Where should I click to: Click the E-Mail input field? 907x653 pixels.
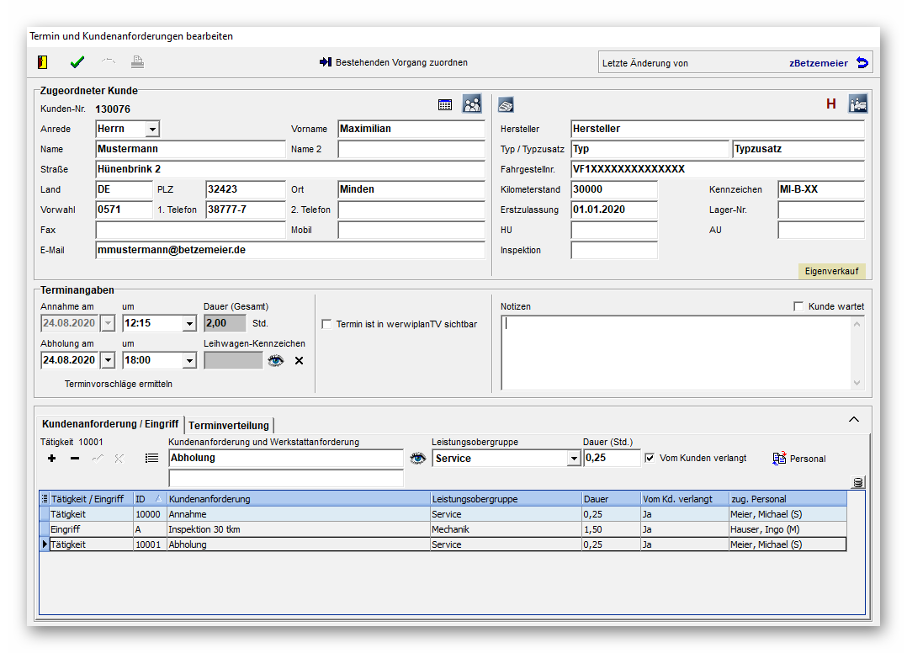pyautogui.click(x=289, y=250)
